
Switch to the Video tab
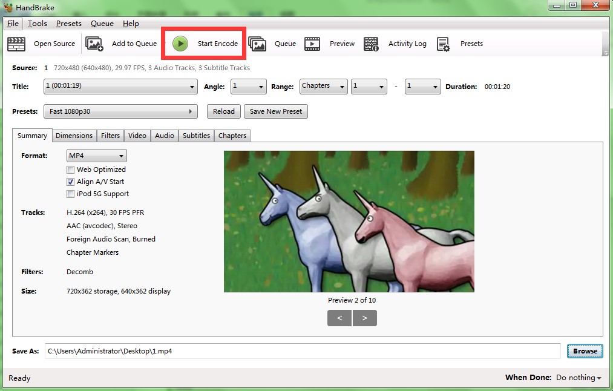137,136
